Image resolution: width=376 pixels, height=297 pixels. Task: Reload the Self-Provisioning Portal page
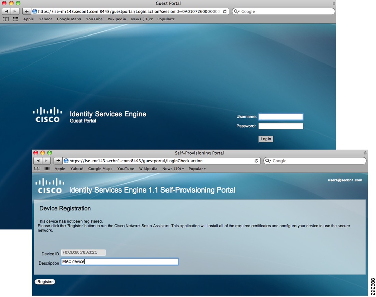pos(256,161)
